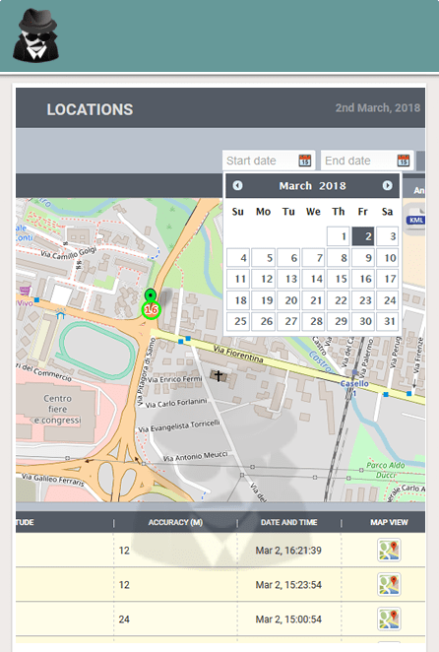Screen dimensions: 439x652
Task: Open map view for Mar 2, 15:00:54
Action: pos(389,619)
